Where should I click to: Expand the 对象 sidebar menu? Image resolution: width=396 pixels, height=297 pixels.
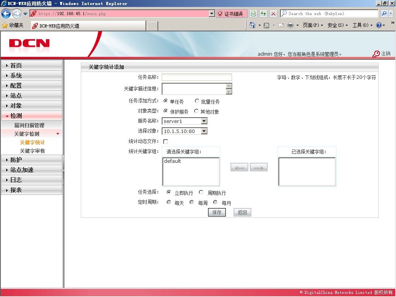(32, 106)
